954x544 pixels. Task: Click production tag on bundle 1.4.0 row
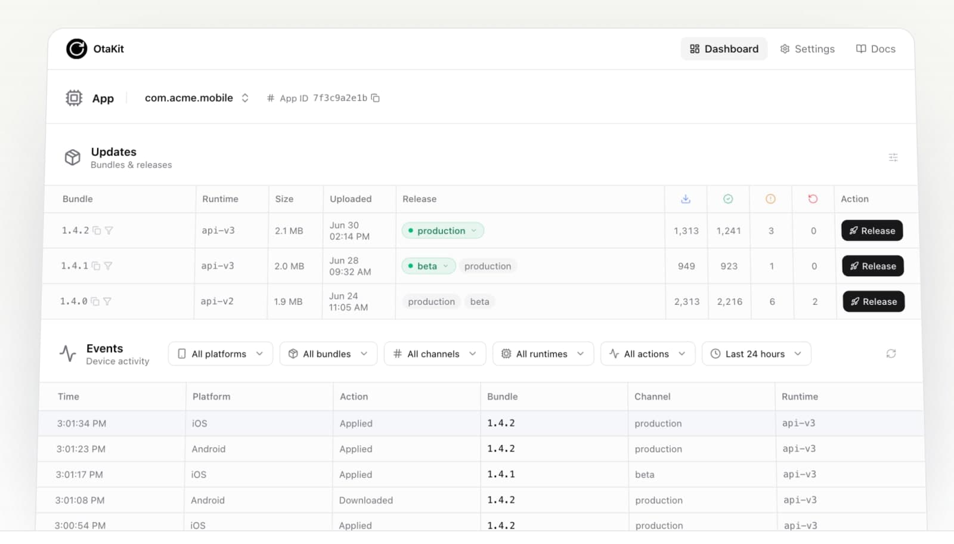(x=431, y=302)
